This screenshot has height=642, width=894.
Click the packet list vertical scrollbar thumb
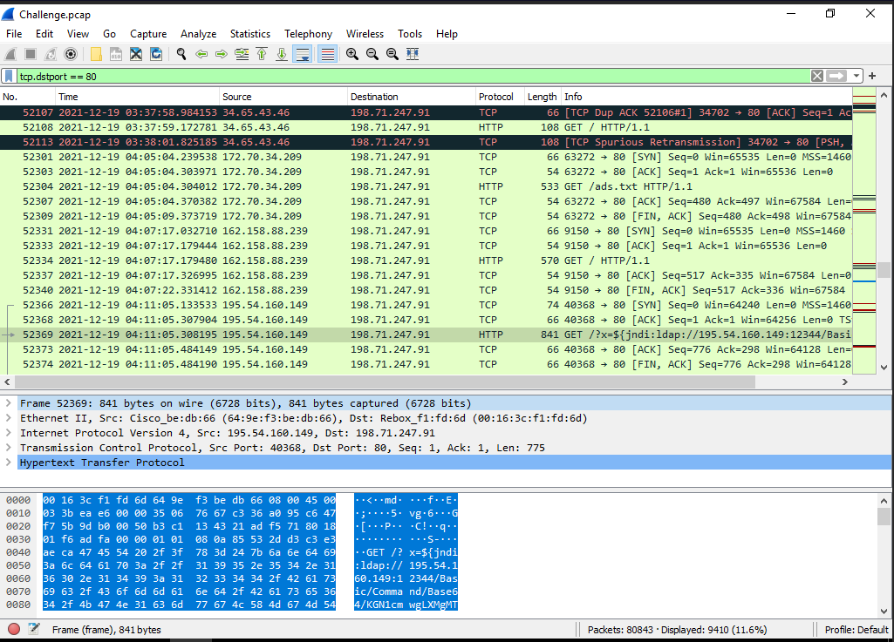[x=884, y=269]
